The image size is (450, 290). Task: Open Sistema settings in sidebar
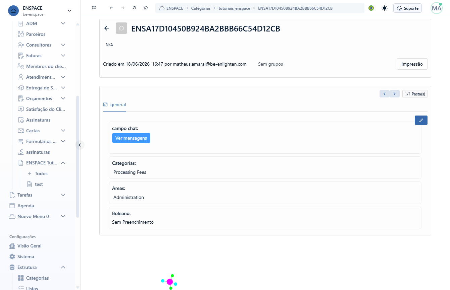[26, 257]
